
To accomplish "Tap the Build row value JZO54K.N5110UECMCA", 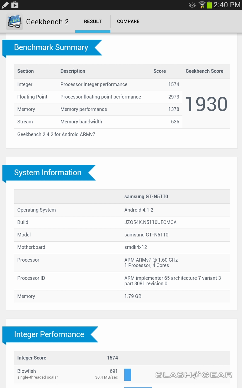I will 150,222.
